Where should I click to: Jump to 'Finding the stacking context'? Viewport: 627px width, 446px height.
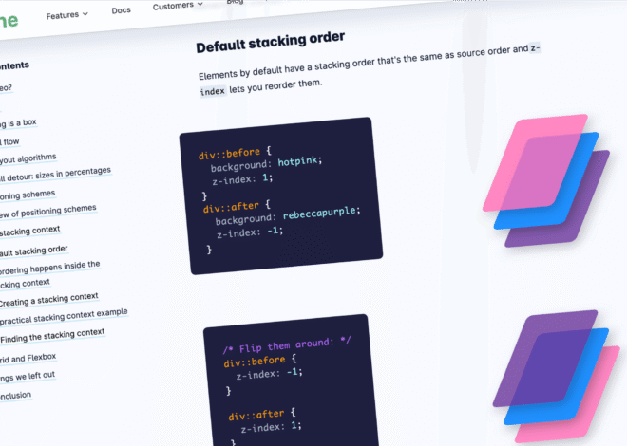tap(52, 336)
